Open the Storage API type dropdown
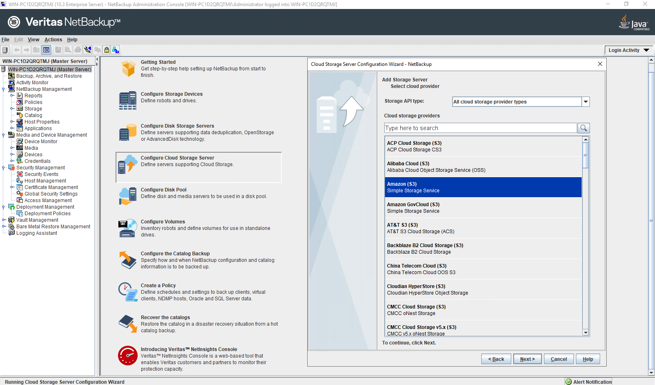Image resolution: width=655 pixels, height=385 pixels. coord(586,101)
